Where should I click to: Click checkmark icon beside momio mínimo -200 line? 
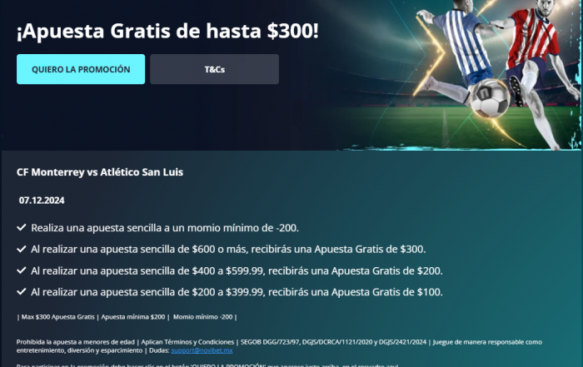[x=22, y=227]
